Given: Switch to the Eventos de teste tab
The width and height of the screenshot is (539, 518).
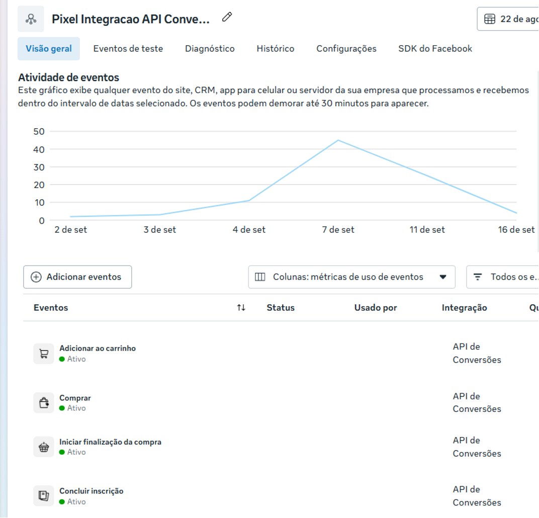Looking at the screenshot, I should pyautogui.click(x=128, y=48).
